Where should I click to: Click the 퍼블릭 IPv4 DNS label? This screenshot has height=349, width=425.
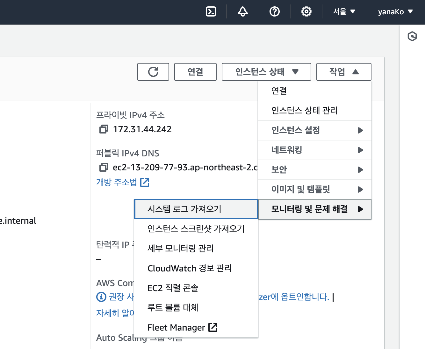(127, 154)
